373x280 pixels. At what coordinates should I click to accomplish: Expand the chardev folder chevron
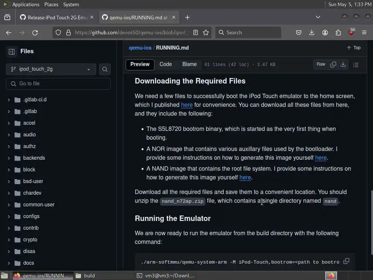click(9, 193)
